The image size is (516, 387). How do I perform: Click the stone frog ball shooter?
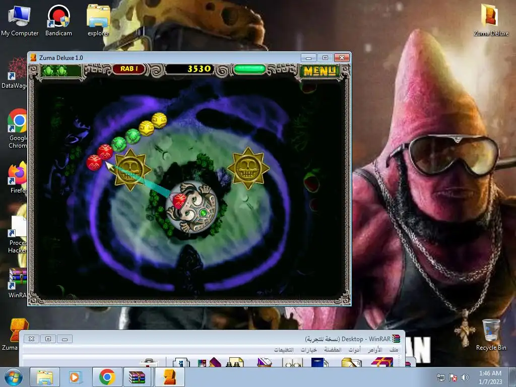[x=192, y=207]
